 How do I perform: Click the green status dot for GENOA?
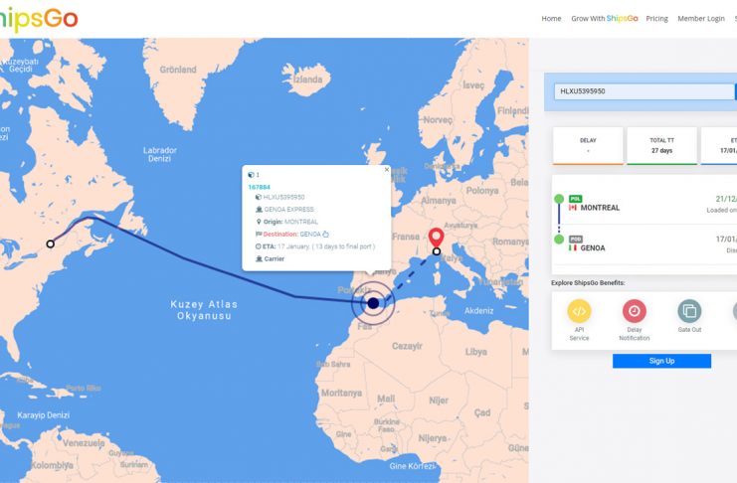(559, 240)
